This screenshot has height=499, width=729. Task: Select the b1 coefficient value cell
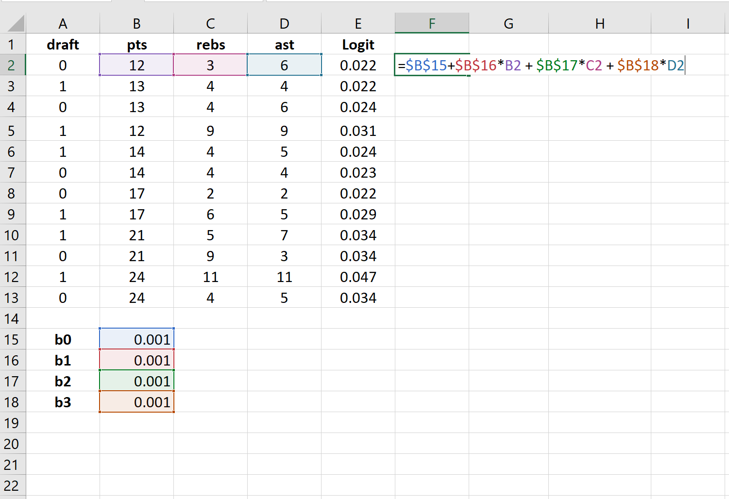[x=136, y=360]
